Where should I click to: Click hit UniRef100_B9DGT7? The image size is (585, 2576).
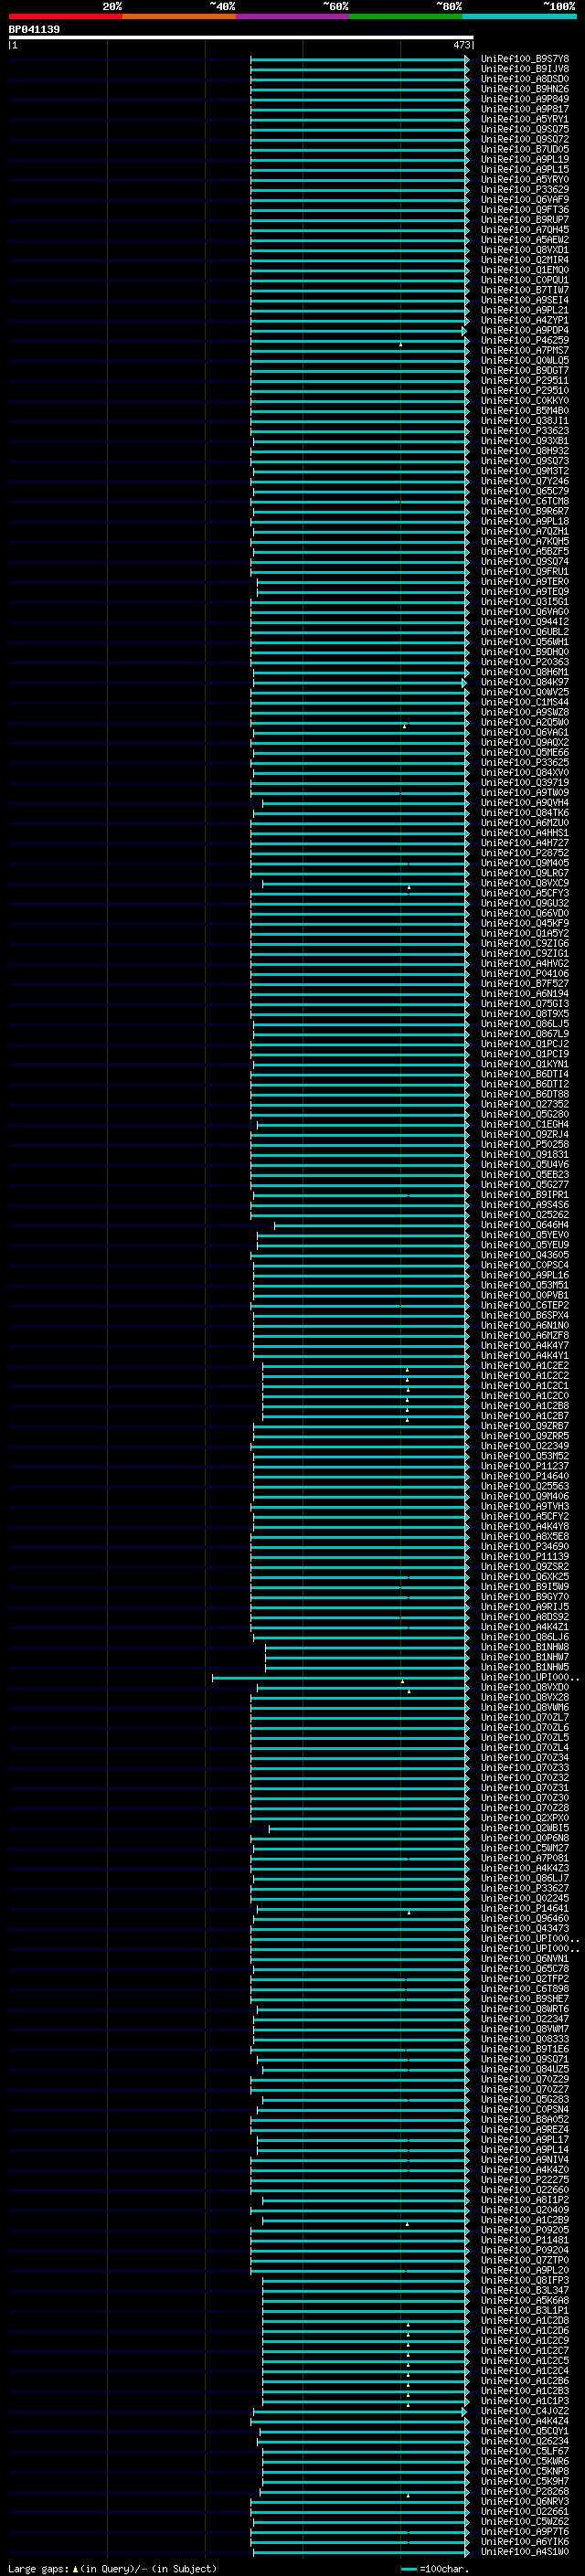524,370
